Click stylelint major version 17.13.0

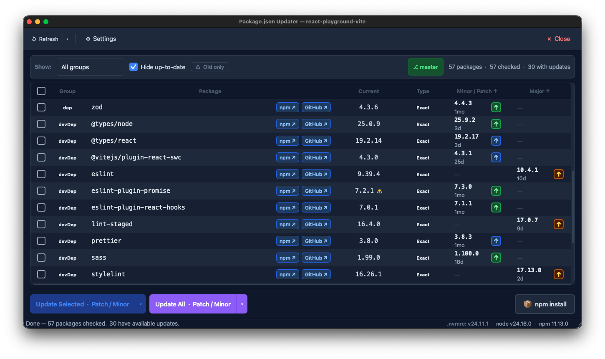click(x=529, y=270)
